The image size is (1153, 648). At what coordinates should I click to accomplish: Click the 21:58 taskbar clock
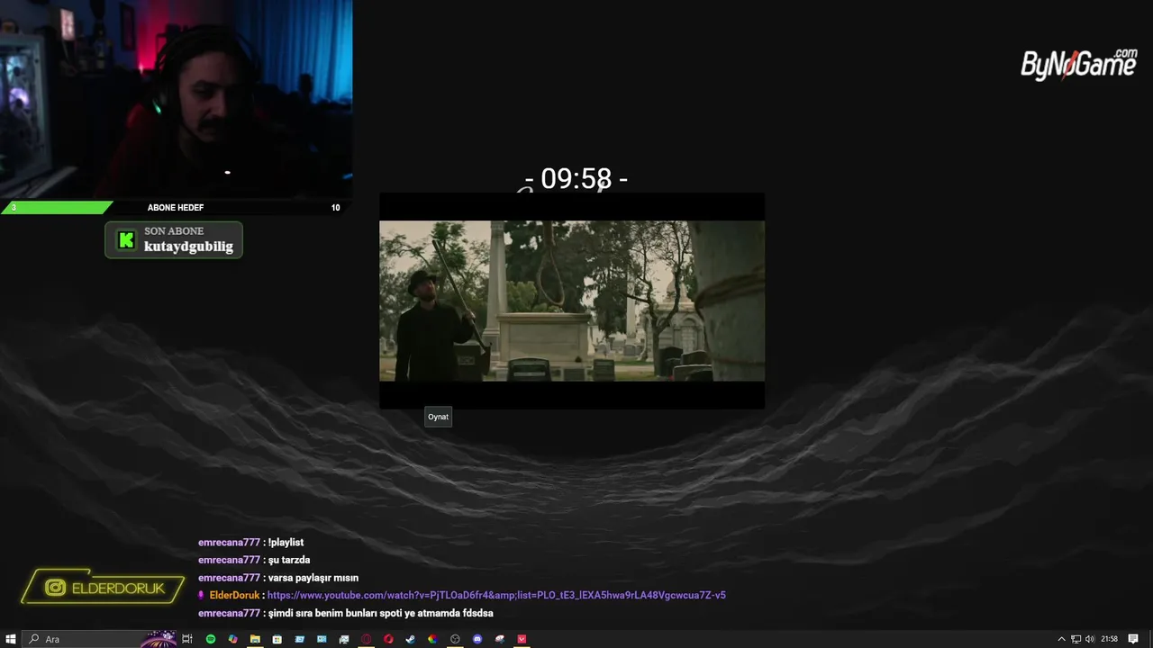[x=1109, y=639]
